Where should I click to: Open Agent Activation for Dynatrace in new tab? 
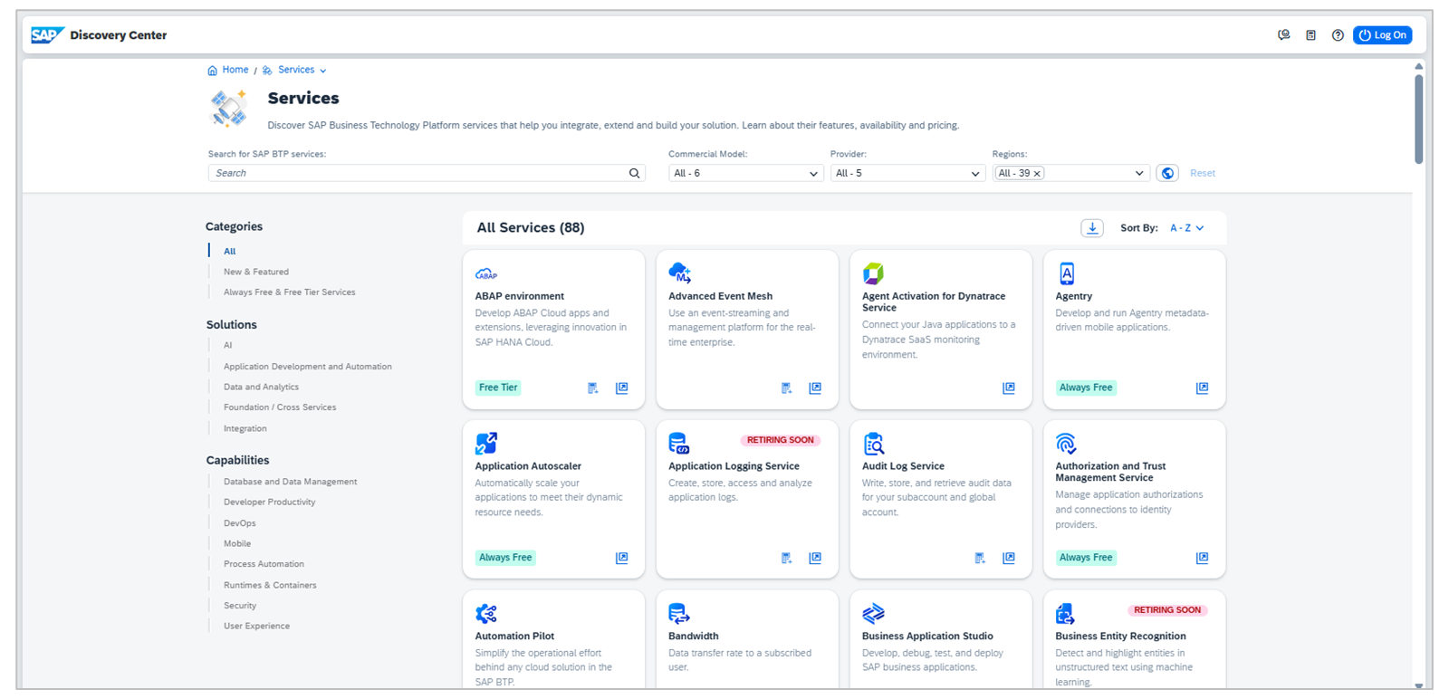coord(1009,388)
